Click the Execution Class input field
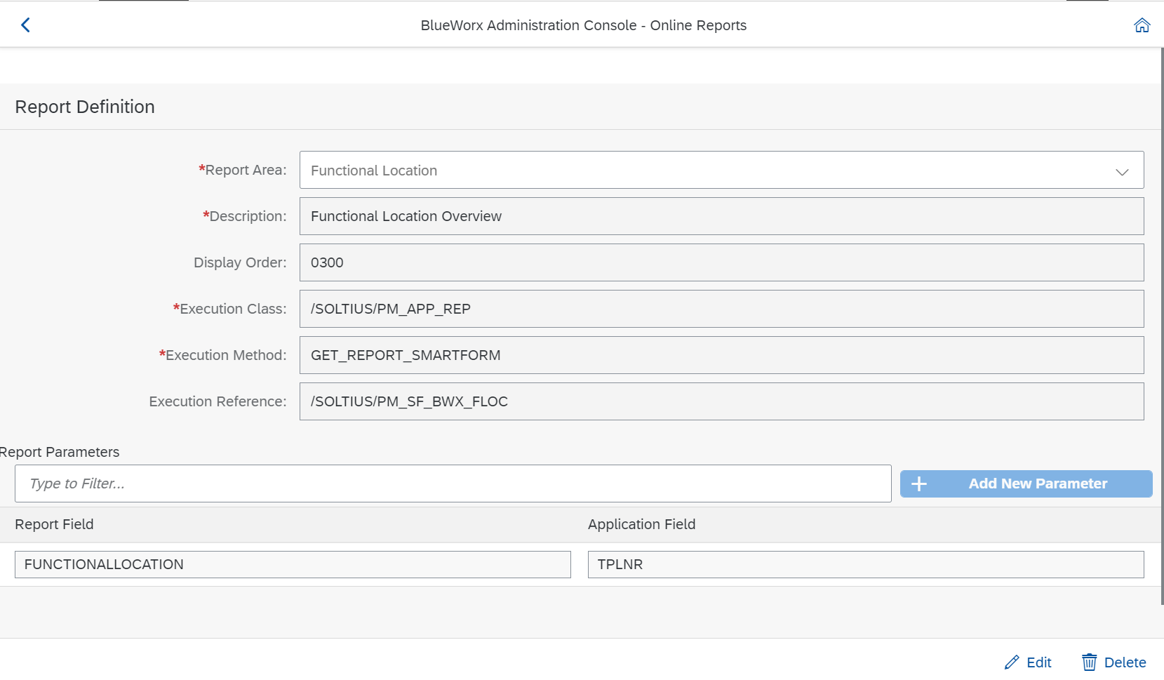This screenshot has height=680, width=1164. tap(721, 309)
